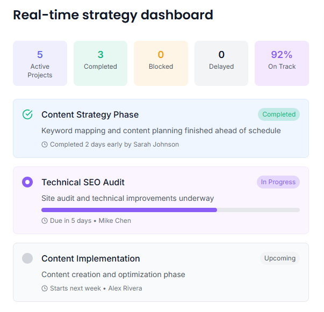Click the purple In Progress status badge

tap(278, 182)
